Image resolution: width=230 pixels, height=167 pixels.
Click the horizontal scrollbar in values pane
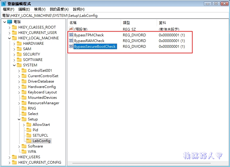141,163
